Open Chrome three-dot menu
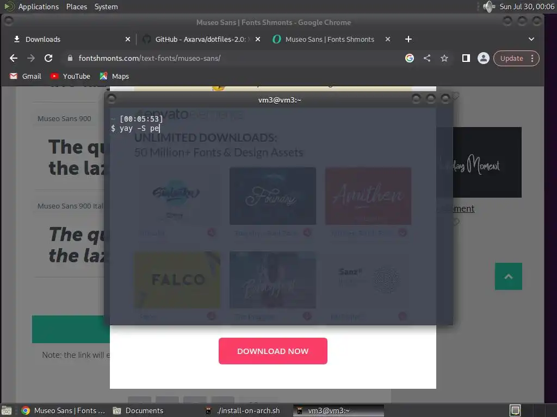This screenshot has height=417, width=557. pos(532,58)
